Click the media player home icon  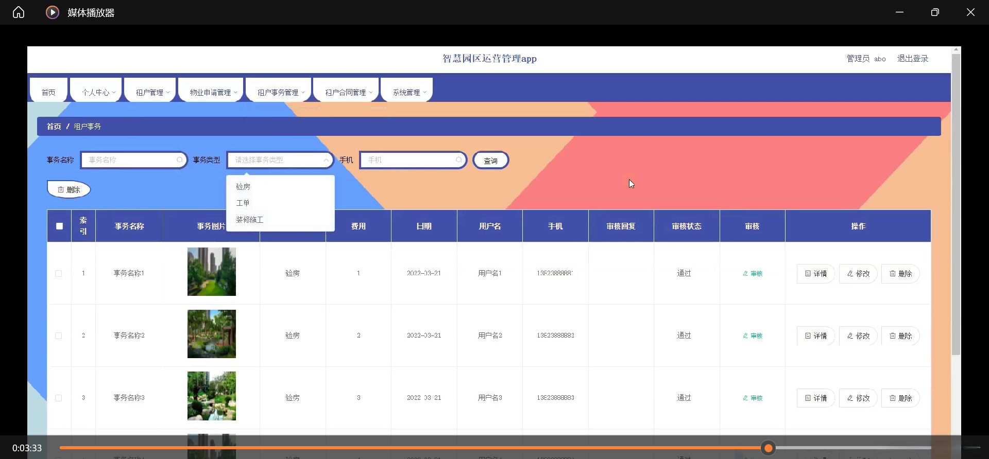[x=19, y=12]
